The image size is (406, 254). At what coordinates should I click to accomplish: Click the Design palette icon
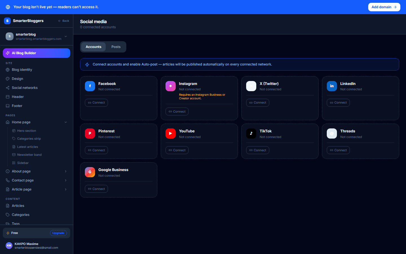point(8,79)
